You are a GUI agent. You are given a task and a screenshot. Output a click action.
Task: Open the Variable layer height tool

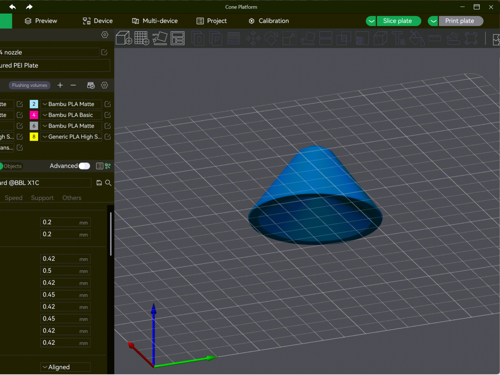click(x=234, y=38)
